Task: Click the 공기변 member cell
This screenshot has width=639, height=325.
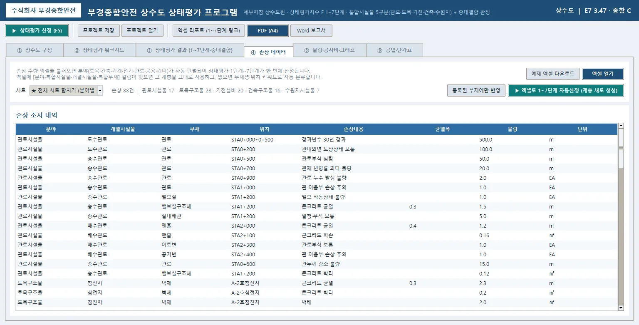Action: (x=169, y=254)
